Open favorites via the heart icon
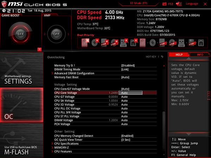The width and height of the screenshot is (211, 158). point(179,4)
